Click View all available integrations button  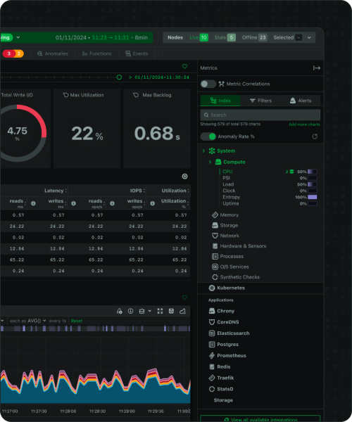point(260,418)
